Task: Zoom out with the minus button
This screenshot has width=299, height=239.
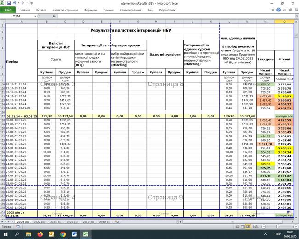Action: (264, 227)
